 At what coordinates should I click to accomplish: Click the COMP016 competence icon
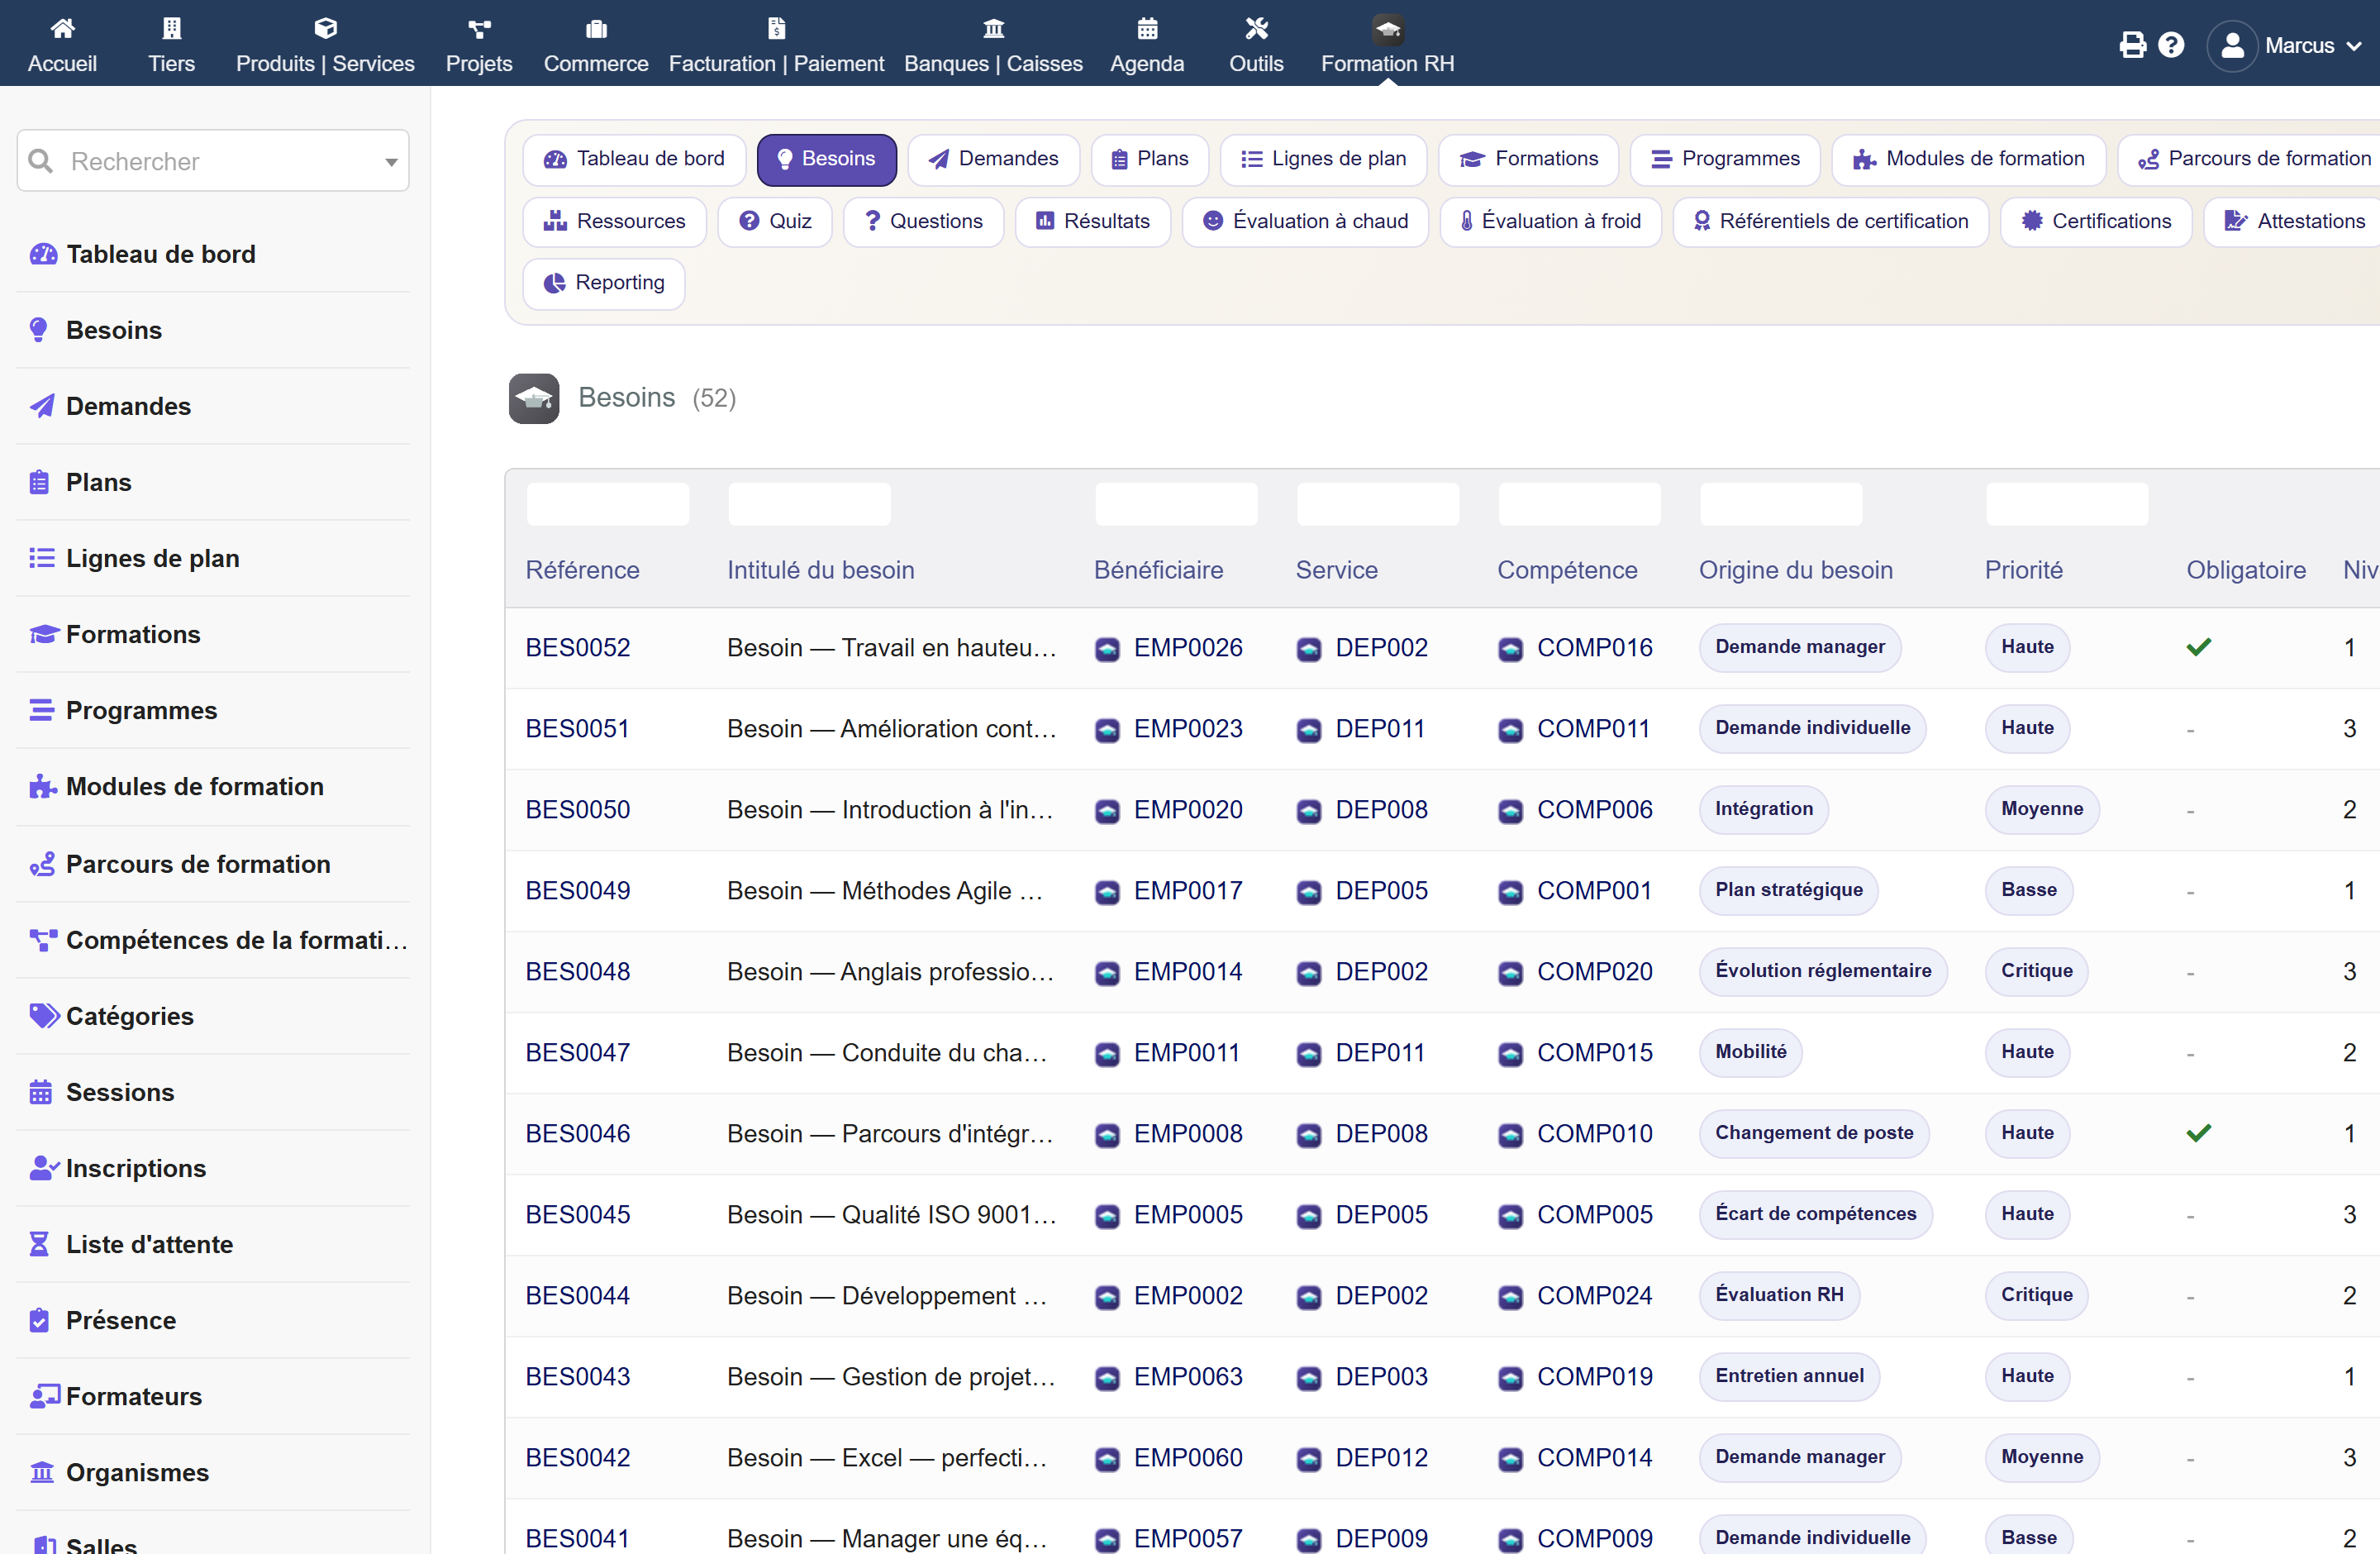pos(1510,649)
